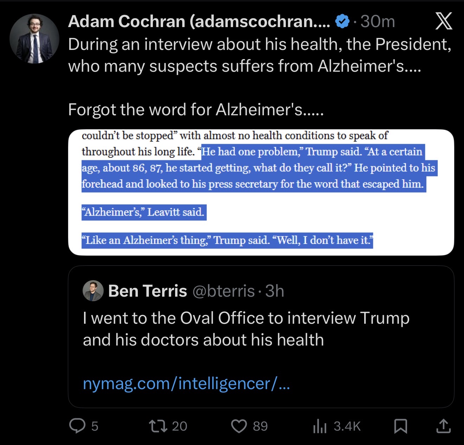Click the Ben Terris display name

pos(148,291)
